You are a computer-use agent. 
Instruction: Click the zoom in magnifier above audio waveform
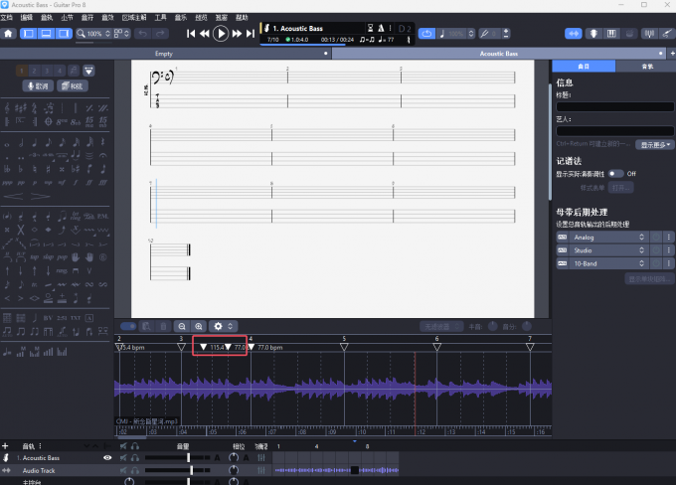(199, 326)
